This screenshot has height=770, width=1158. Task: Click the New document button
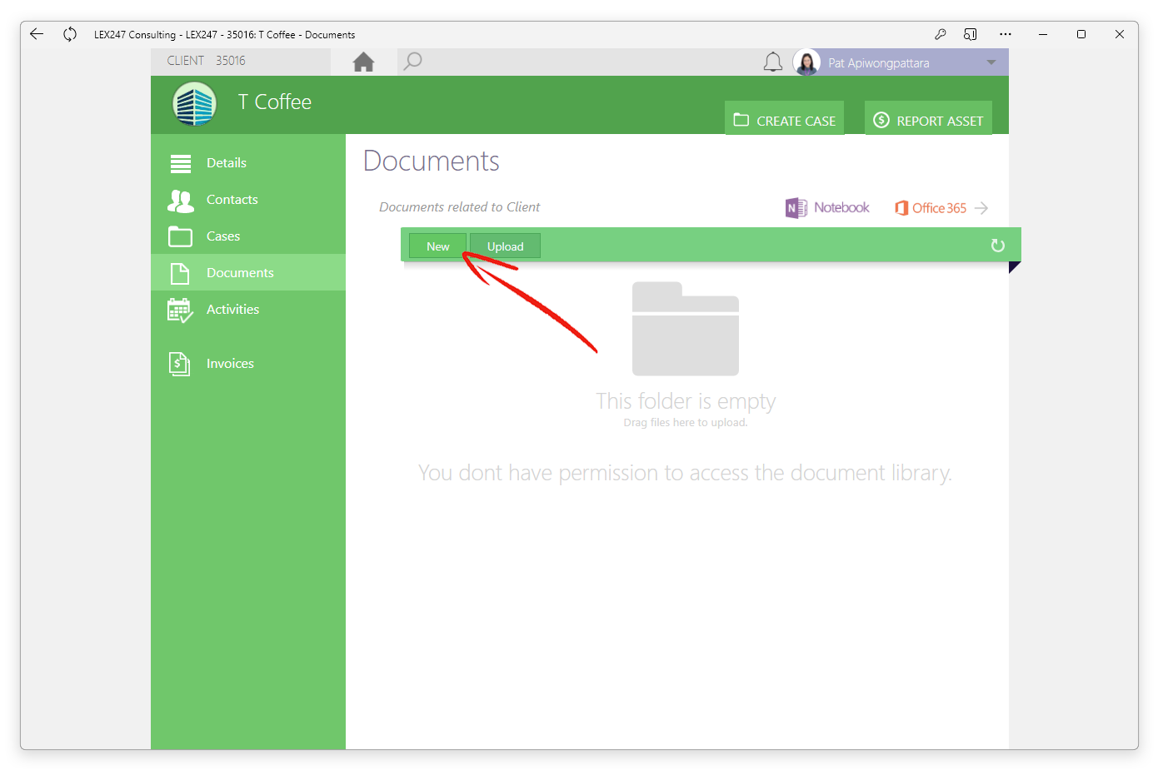point(437,246)
